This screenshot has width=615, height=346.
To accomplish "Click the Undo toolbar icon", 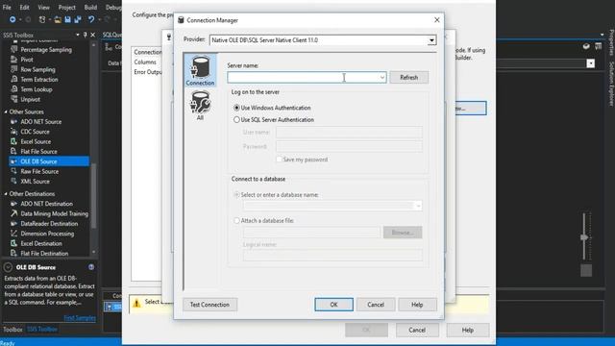I will coord(91,19).
